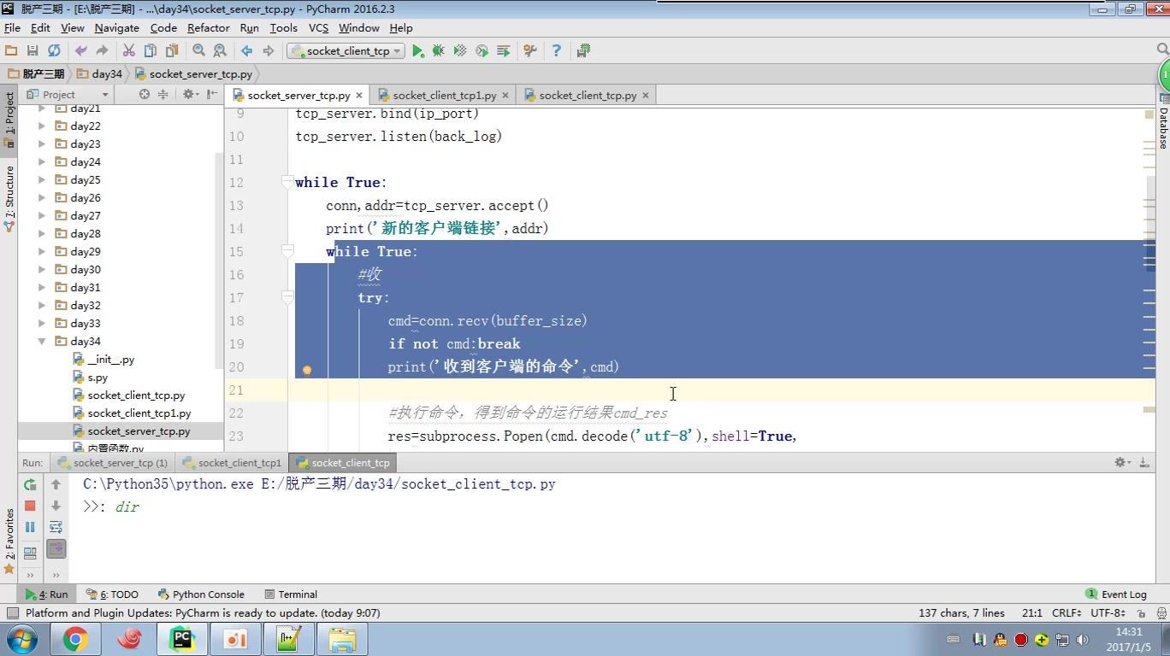Debug socket_client_tcp with the bug icon

click(x=438, y=50)
